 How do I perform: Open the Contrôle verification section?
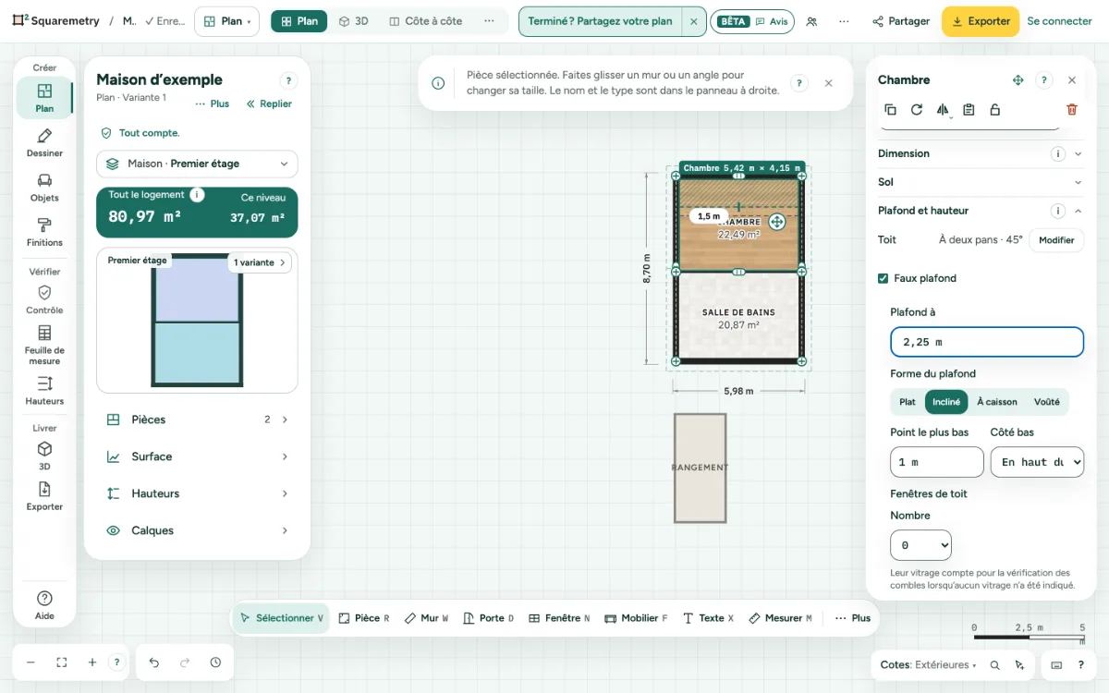tap(44, 299)
